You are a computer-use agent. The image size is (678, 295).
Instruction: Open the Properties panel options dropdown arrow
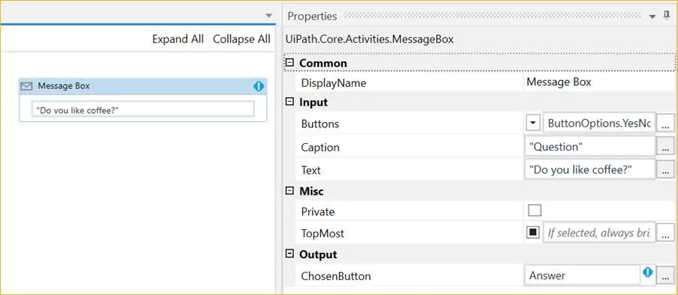point(652,16)
